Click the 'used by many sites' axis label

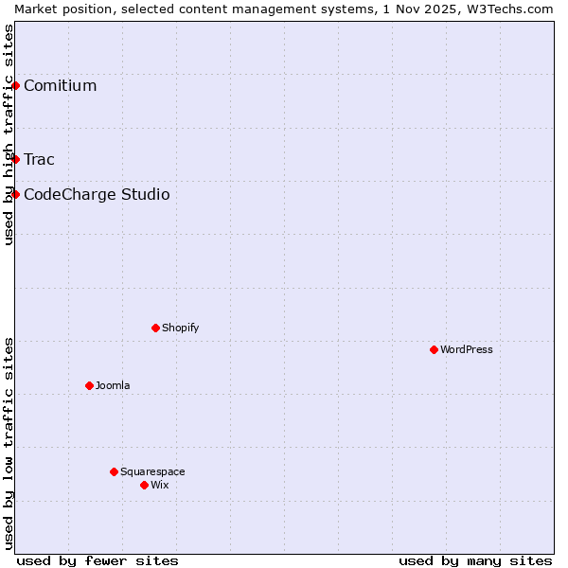tap(475, 560)
